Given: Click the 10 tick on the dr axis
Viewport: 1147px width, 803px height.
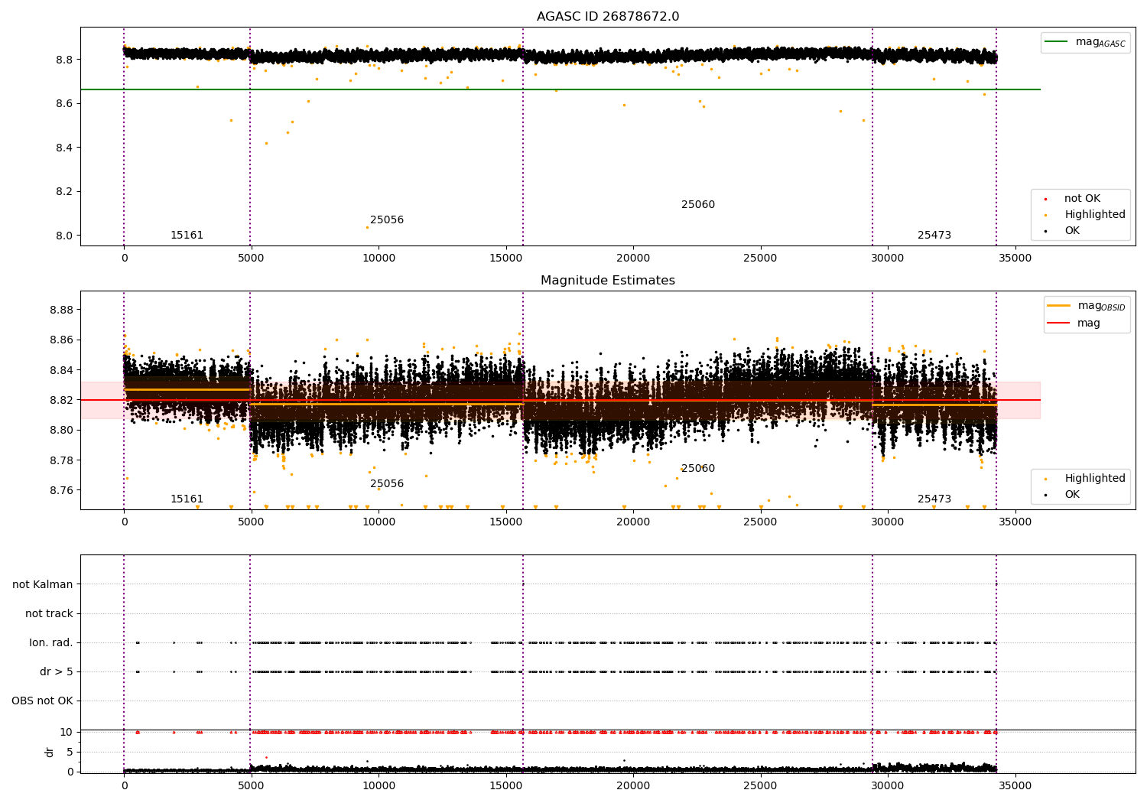Looking at the screenshot, I should (67, 732).
